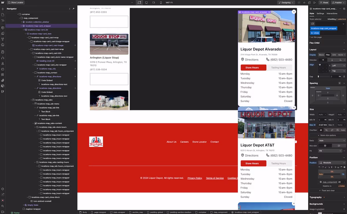Open the Add elements panel
Image resolution: width=347 pixels, height=214 pixels.
pyautogui.click(x=3, y=9)
